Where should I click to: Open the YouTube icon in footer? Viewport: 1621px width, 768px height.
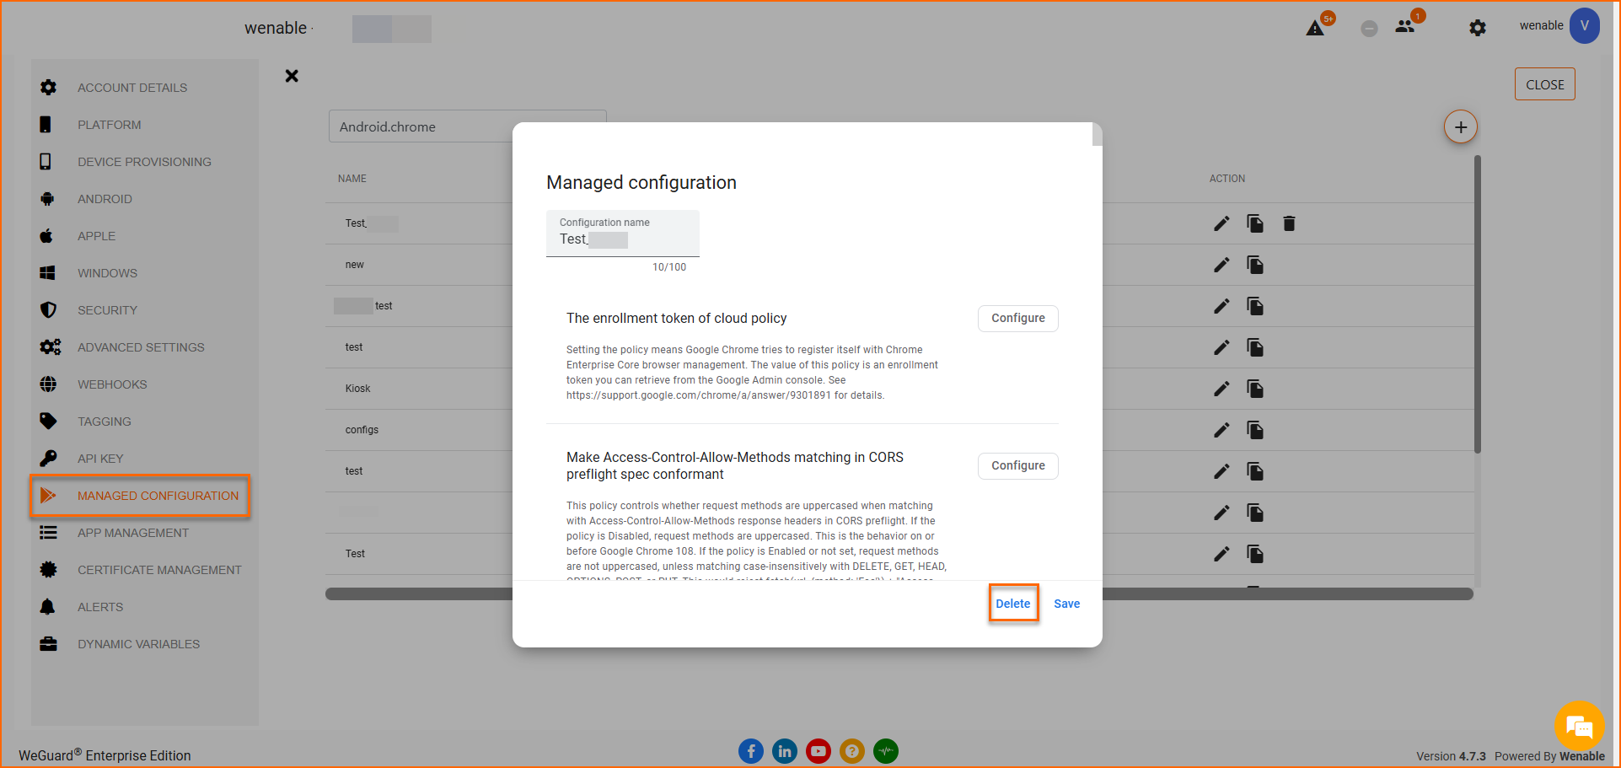819,751
